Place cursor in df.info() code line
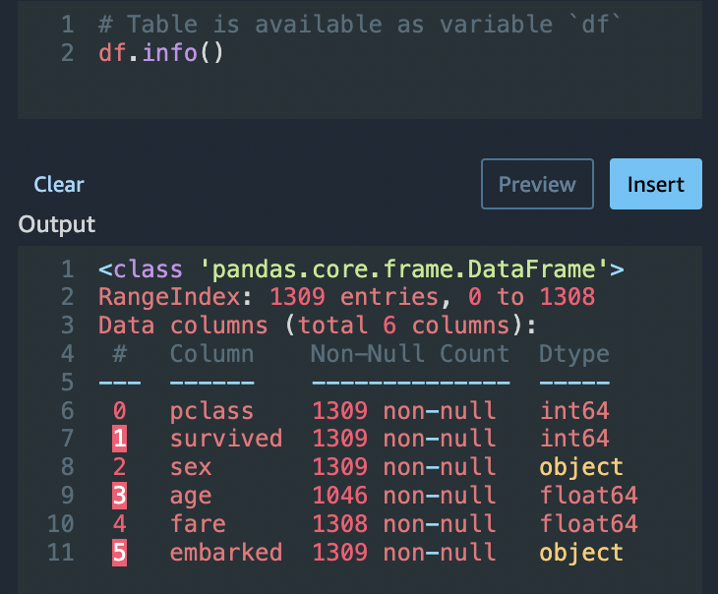 click(161, 52)
